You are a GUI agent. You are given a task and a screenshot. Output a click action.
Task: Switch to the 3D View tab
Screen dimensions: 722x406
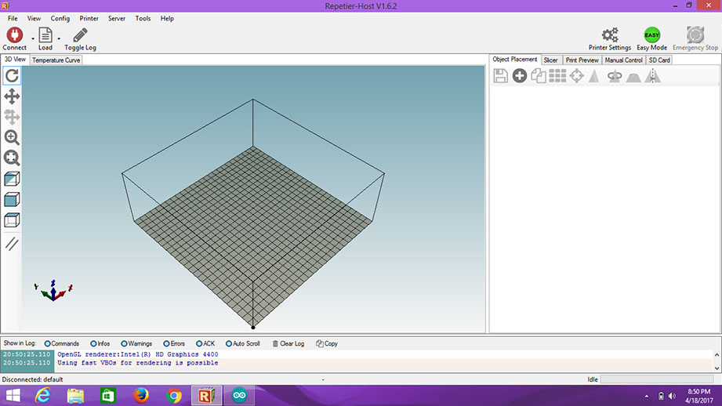[15, 60]
